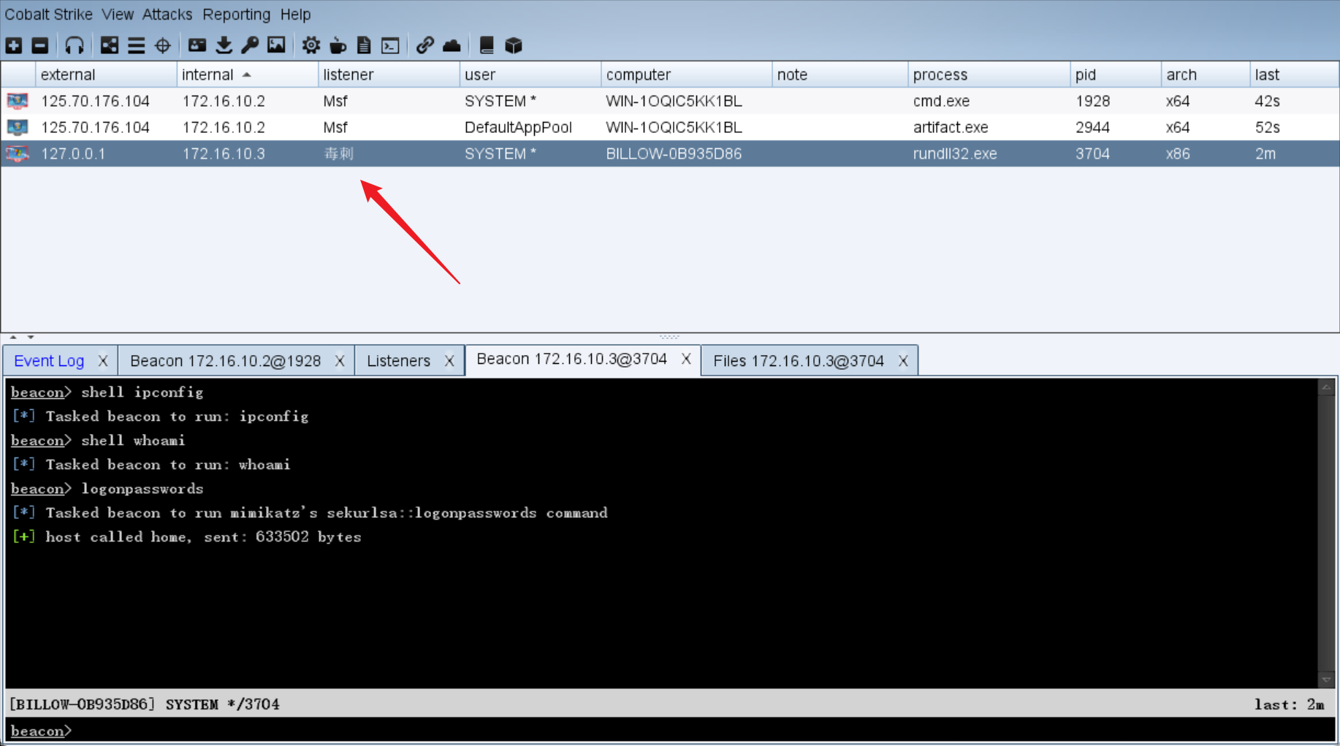
Task: Switch to the Listeners tab
Action: (398, 361)
